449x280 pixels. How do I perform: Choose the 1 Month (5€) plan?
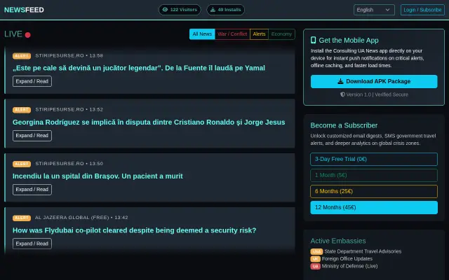pyautogui.click(x=374, y=175)
